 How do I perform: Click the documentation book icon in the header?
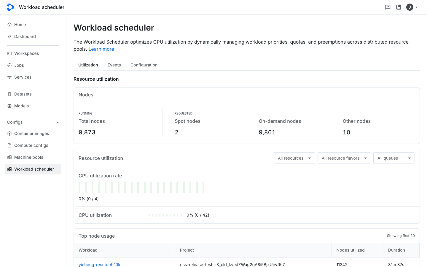click(x=399, y=7)
